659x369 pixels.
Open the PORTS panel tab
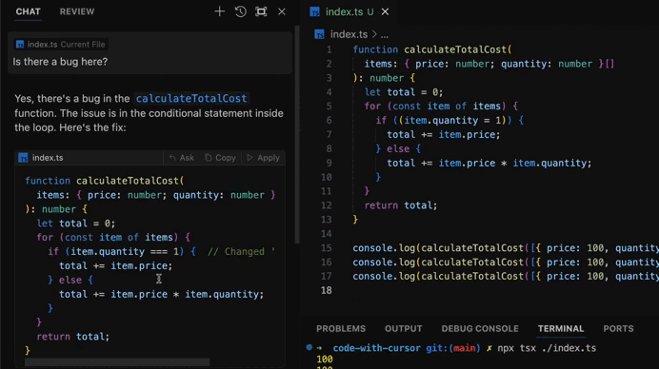pyautogui.click(x=618, y=329)
